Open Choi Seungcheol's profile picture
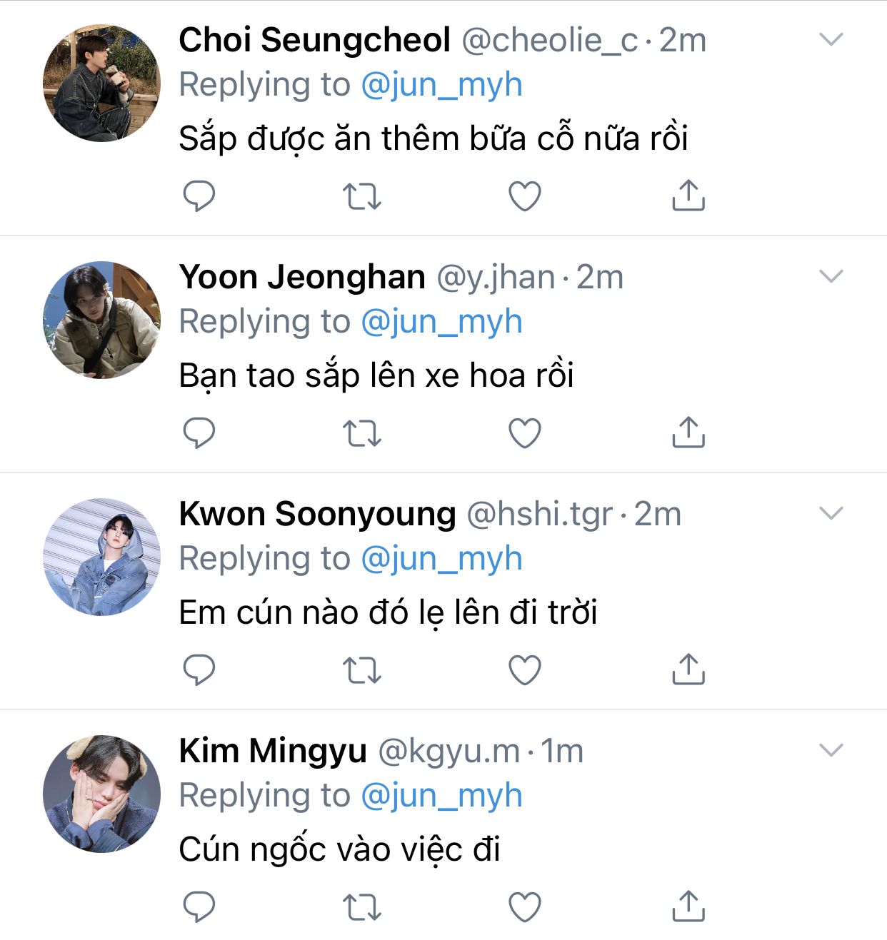The height and width of the screenshot is (940, 887). pyautogui.click(x=101, y=84)
